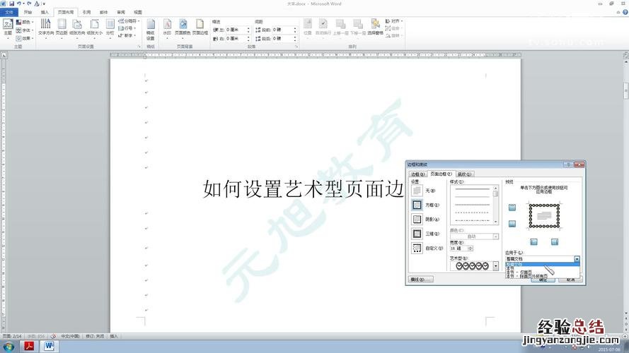
Task: Open Line Numbers (行号) dropdown
Action: [x=127, y=28]
